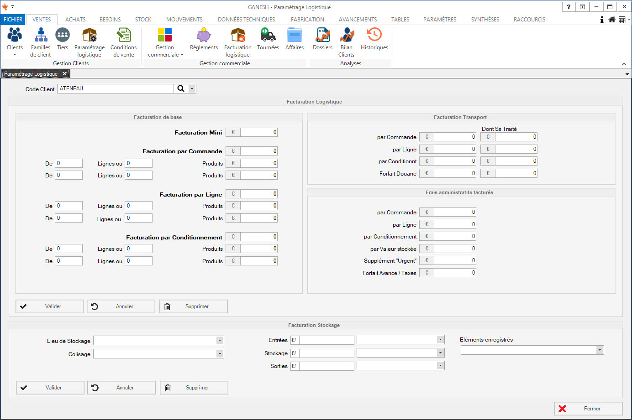Click Supprimer in Facturation Logistique section
This screenshot has height=420, width=632.
point(194,306)
